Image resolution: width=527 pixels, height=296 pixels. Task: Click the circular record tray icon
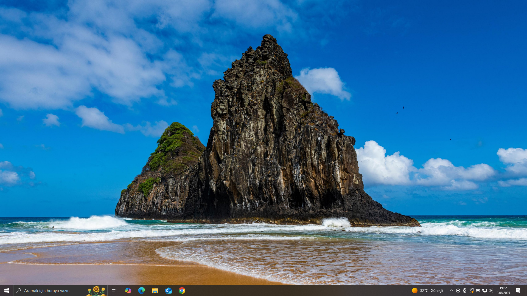click(x=458, y=291)
